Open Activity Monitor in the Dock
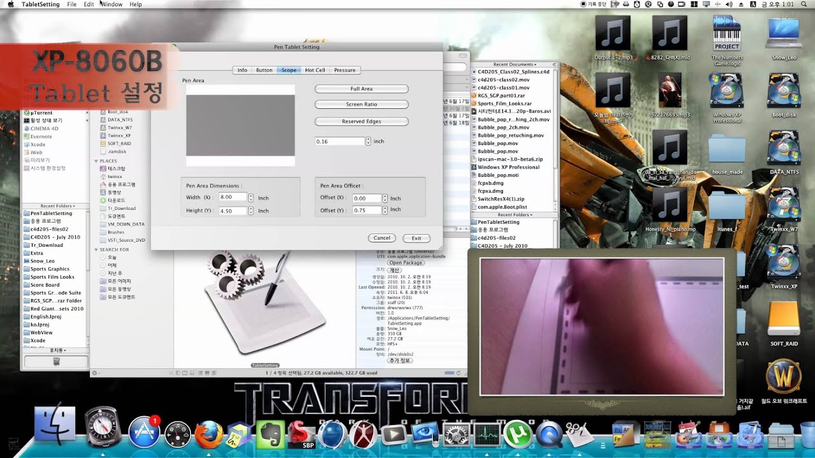The height and width of the screenshot is (458, 815). point(488,435)
